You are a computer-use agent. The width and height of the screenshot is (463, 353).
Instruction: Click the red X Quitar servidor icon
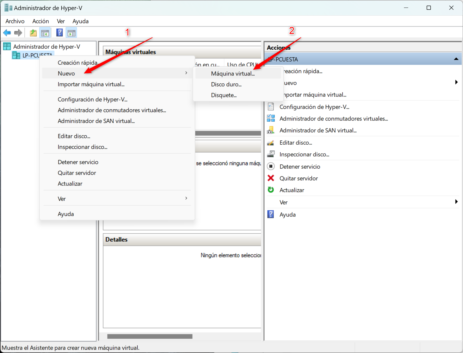coord(271,178)
